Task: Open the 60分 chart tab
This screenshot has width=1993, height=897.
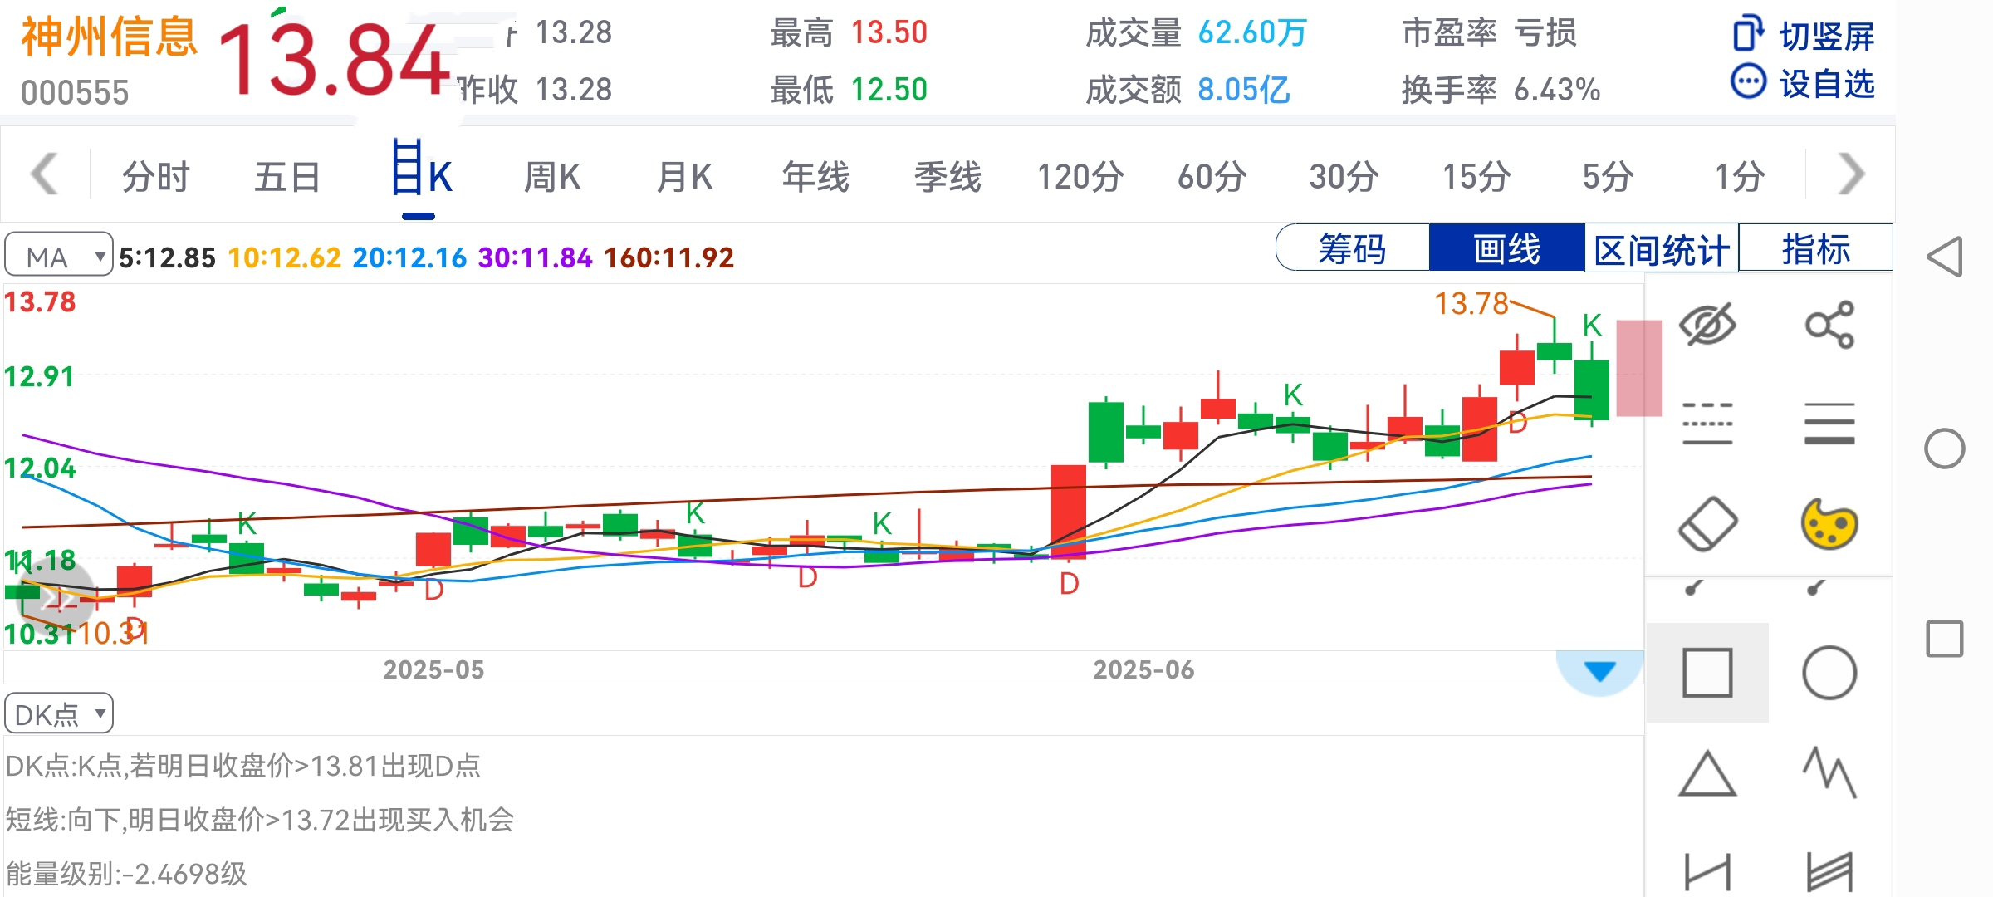Action: pos(1212,177)
